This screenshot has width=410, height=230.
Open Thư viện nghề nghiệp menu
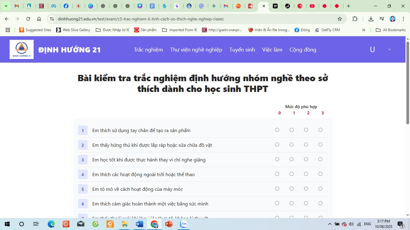[x=196, y=50]
